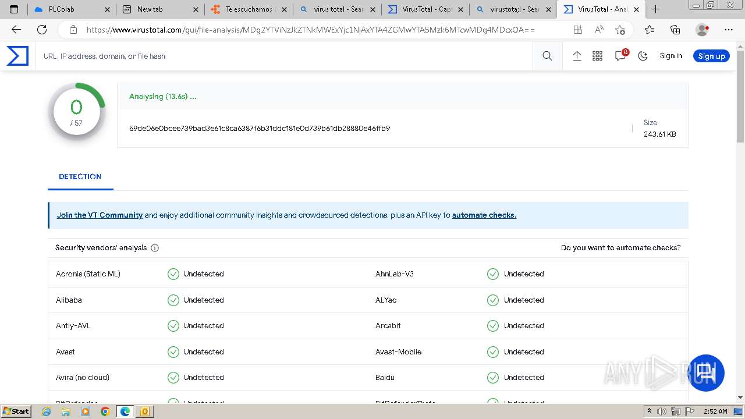Toggle dark mode with the moon icon
Image resolution: width=745 pixels, height=419 pixels.
(x=643, y=56)
